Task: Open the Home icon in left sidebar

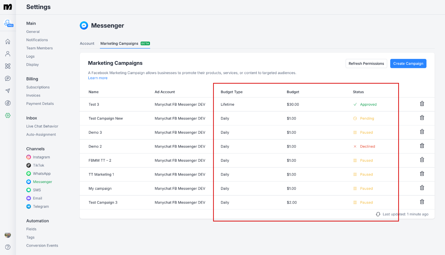Action: (8, 42)
